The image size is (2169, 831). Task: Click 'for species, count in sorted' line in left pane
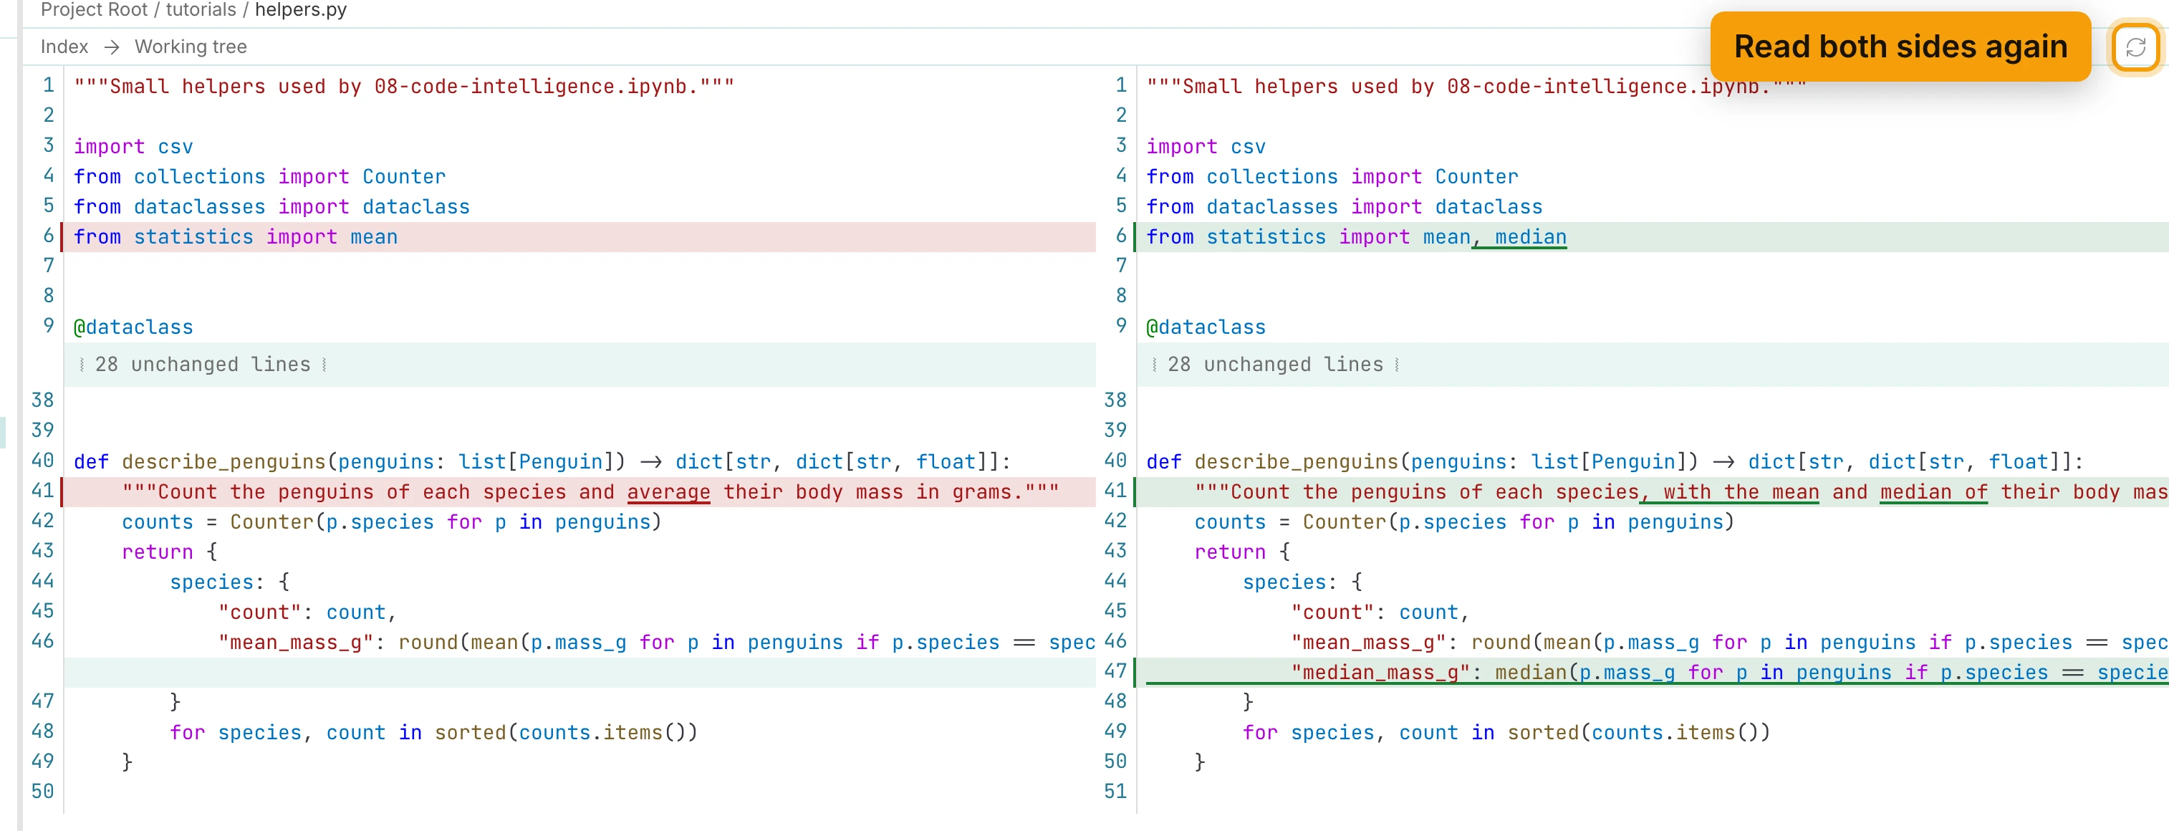pos(433,732)
